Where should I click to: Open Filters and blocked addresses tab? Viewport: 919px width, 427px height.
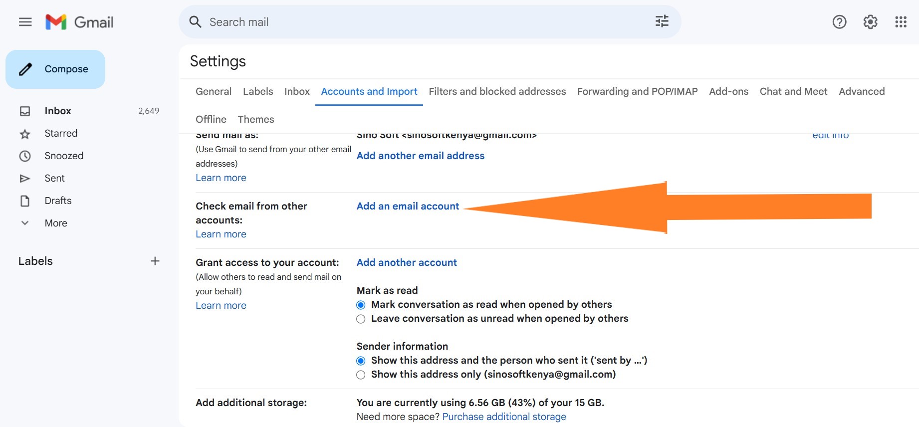coord(497,91)
